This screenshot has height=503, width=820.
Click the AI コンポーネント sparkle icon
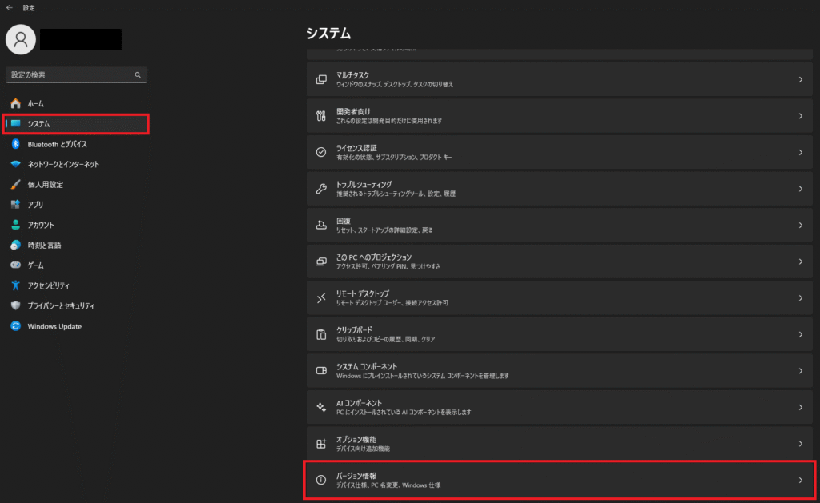[321, 407]
